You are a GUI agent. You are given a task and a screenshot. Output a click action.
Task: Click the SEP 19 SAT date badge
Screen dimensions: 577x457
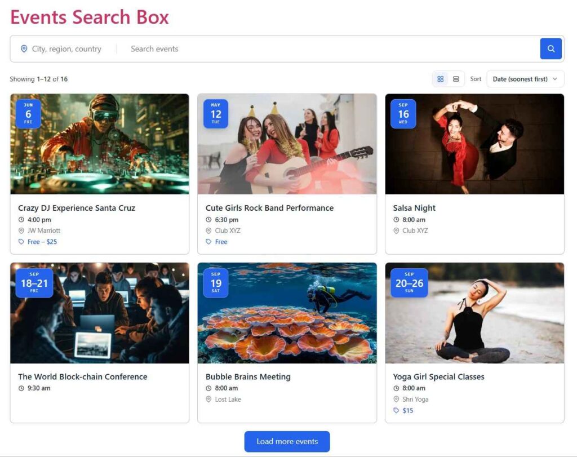(216, 282)
